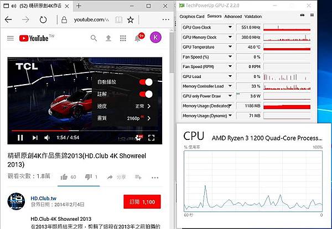332x229 pixels.
Task: Toggle autoplay (自動播放) switch
Action: (146, 82)
